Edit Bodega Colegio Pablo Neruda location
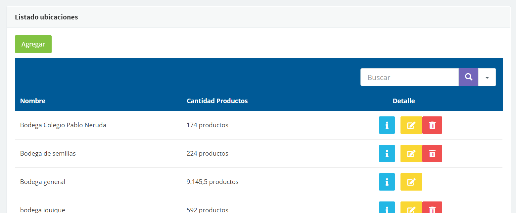 click(411, 125)
